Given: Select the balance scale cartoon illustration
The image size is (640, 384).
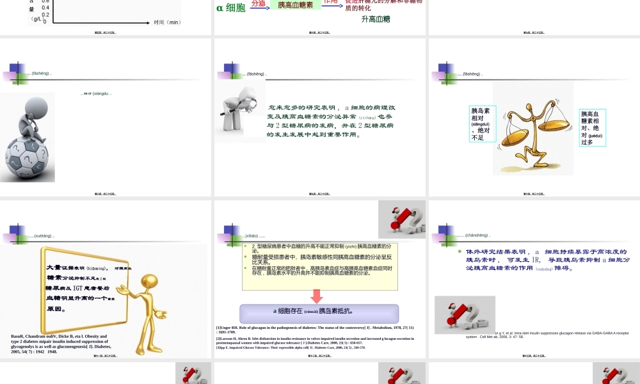Looking at the screenshot, I should [x=532, y=128].
